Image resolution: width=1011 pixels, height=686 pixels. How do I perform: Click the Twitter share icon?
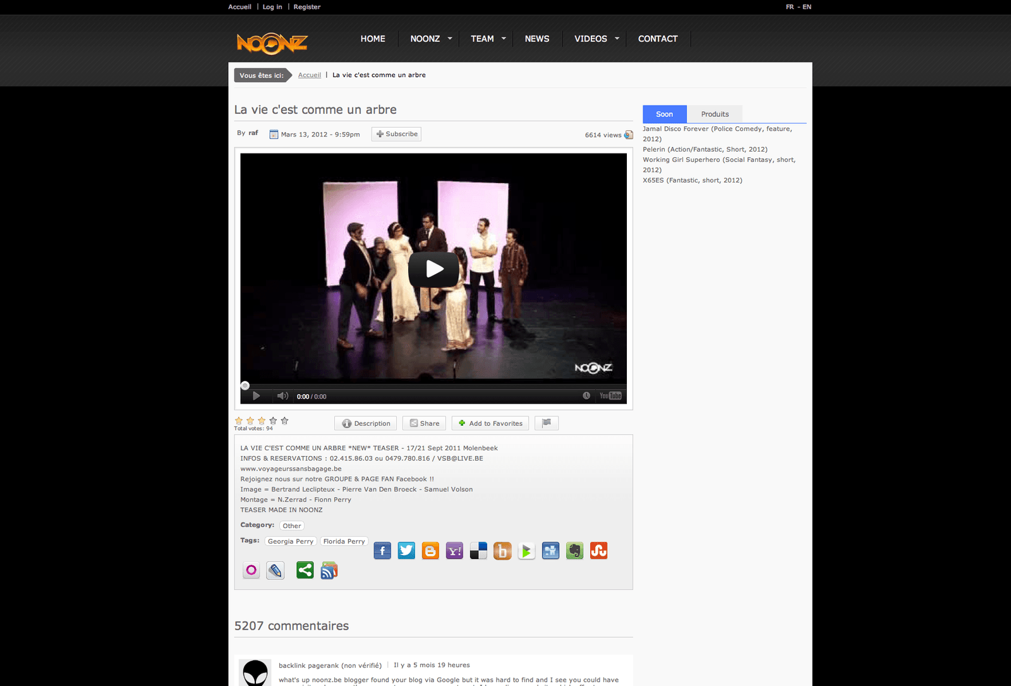[x=406, y=551]
